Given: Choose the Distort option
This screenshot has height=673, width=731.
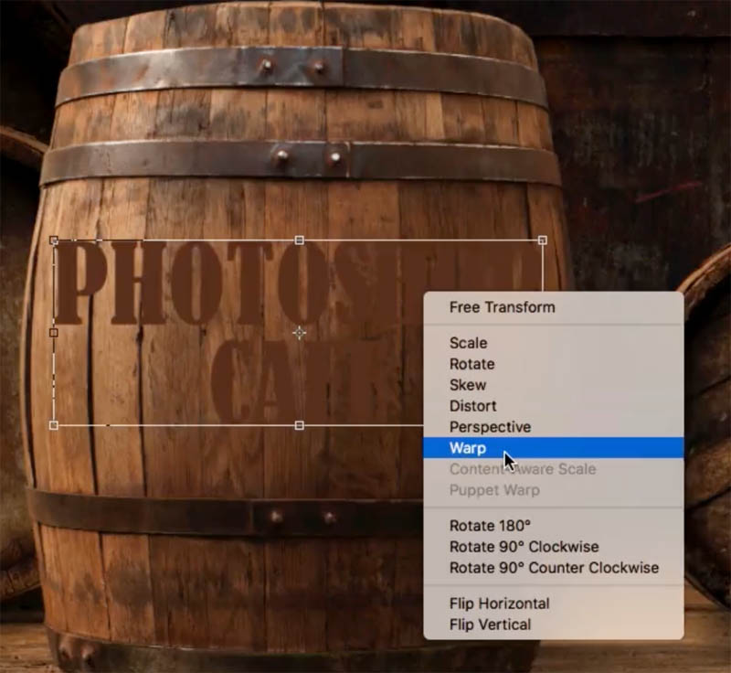Looking at the screenshot, I should (x=472, y=406).
